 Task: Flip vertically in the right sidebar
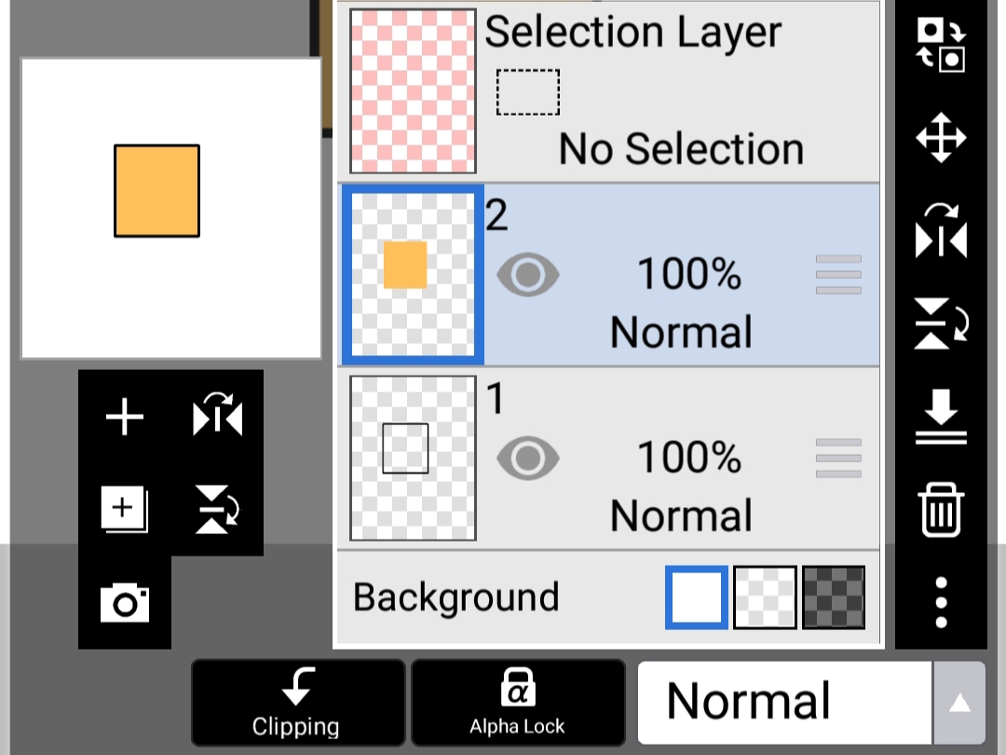pyautogui.click(x=941, y=323)
